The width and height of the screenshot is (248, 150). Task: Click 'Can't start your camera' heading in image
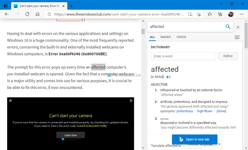coord(71,116)
